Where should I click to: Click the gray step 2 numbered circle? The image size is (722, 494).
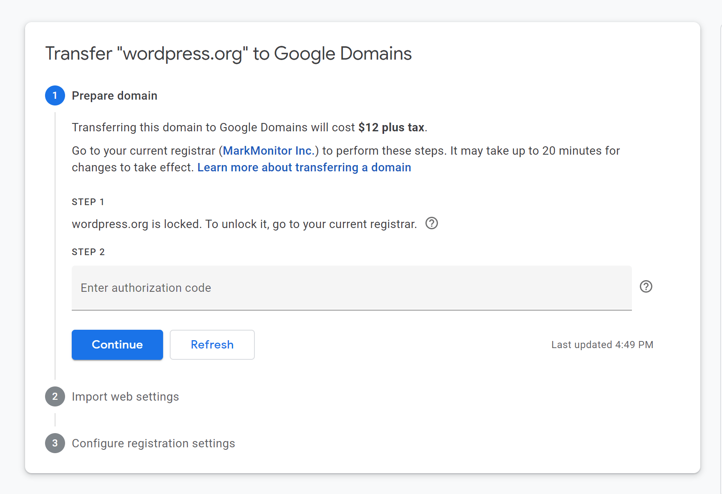click(x=55, y=396)
